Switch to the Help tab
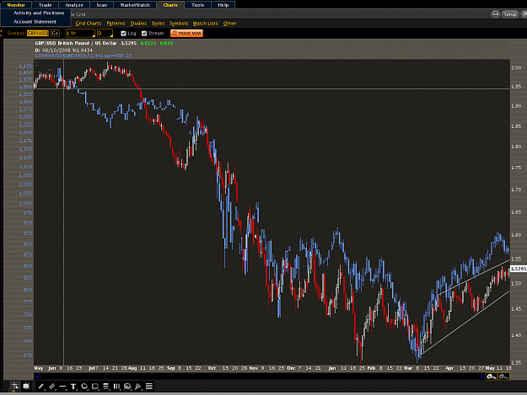The height and width of the screenshot is (395, 527). 223,5
